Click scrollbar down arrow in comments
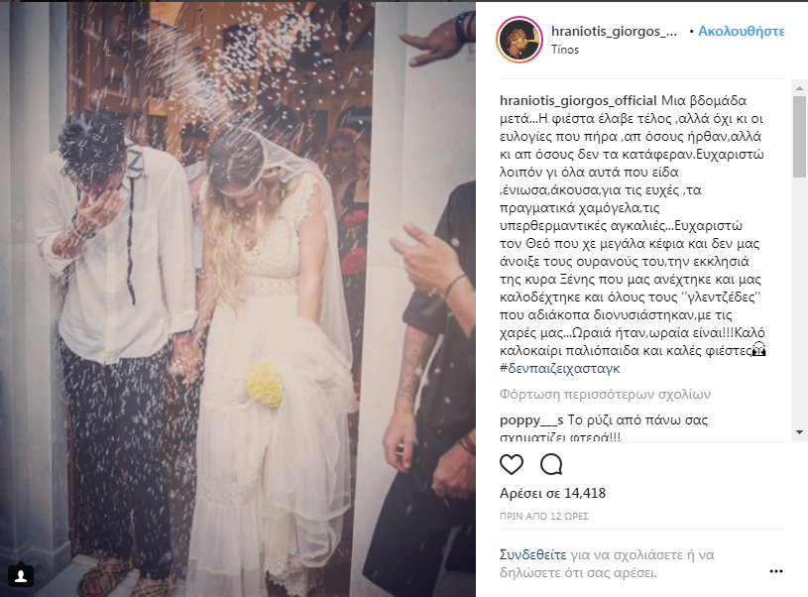Viewport: 808px width, 597px height. coord(799,432)
